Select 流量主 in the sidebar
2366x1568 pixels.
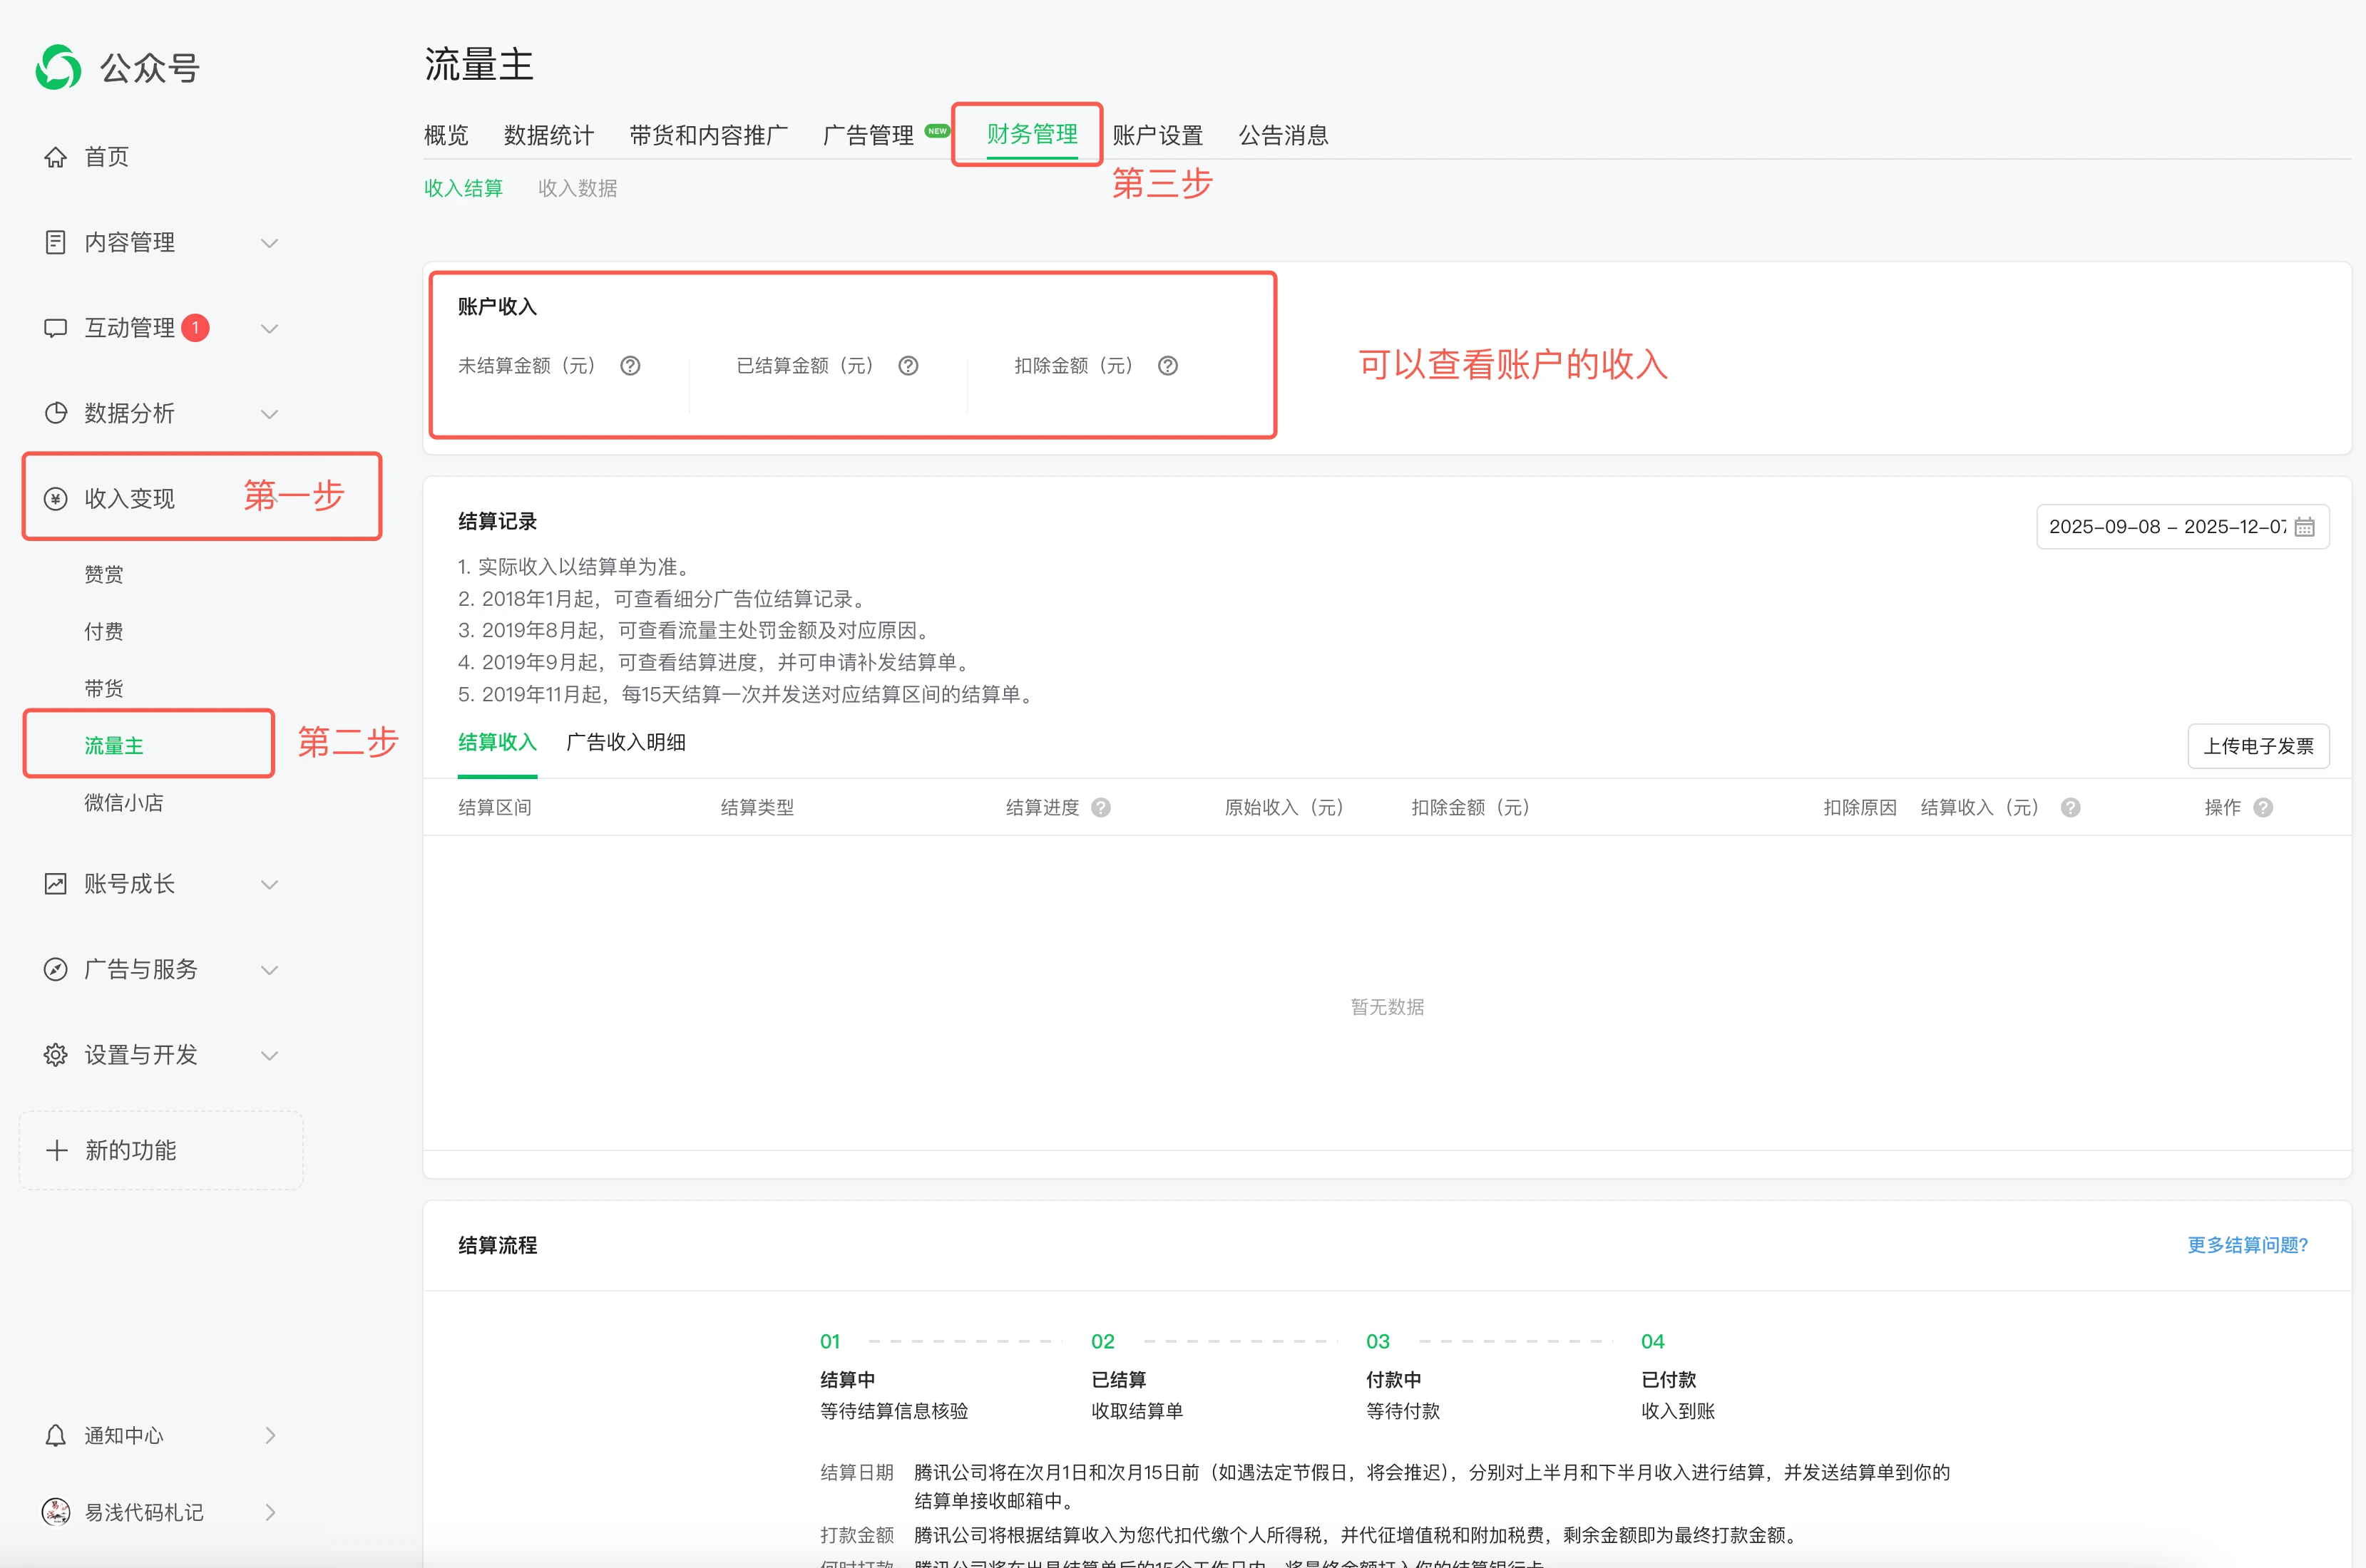click(x=114, y=745)
